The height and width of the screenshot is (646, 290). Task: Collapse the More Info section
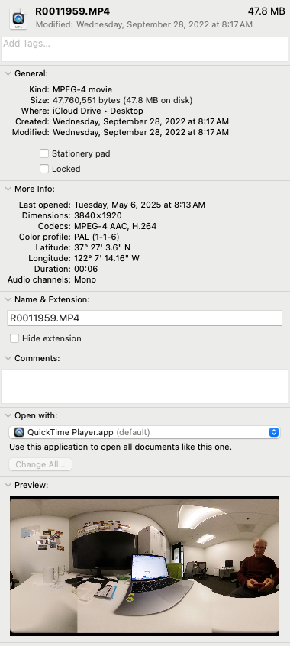[x=8, y=189]
